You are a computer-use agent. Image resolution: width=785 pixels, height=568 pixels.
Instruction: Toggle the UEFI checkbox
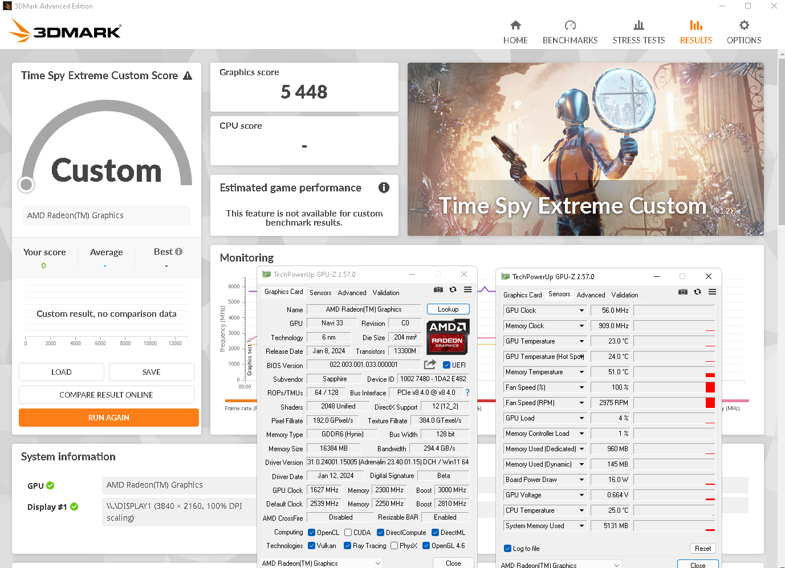[447, 365]
